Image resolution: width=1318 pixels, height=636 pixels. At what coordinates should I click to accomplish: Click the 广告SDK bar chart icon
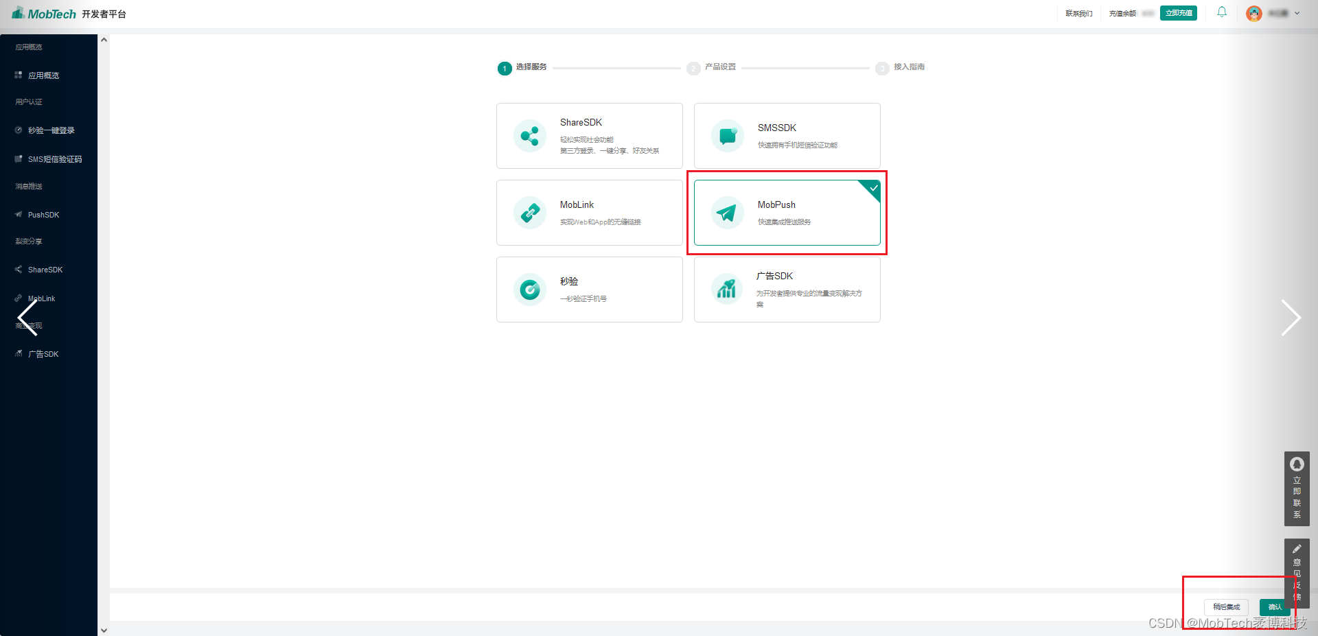(728, 290)
